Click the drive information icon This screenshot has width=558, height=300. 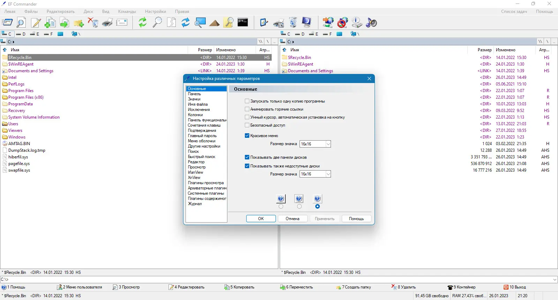click(x=356, y=23)
